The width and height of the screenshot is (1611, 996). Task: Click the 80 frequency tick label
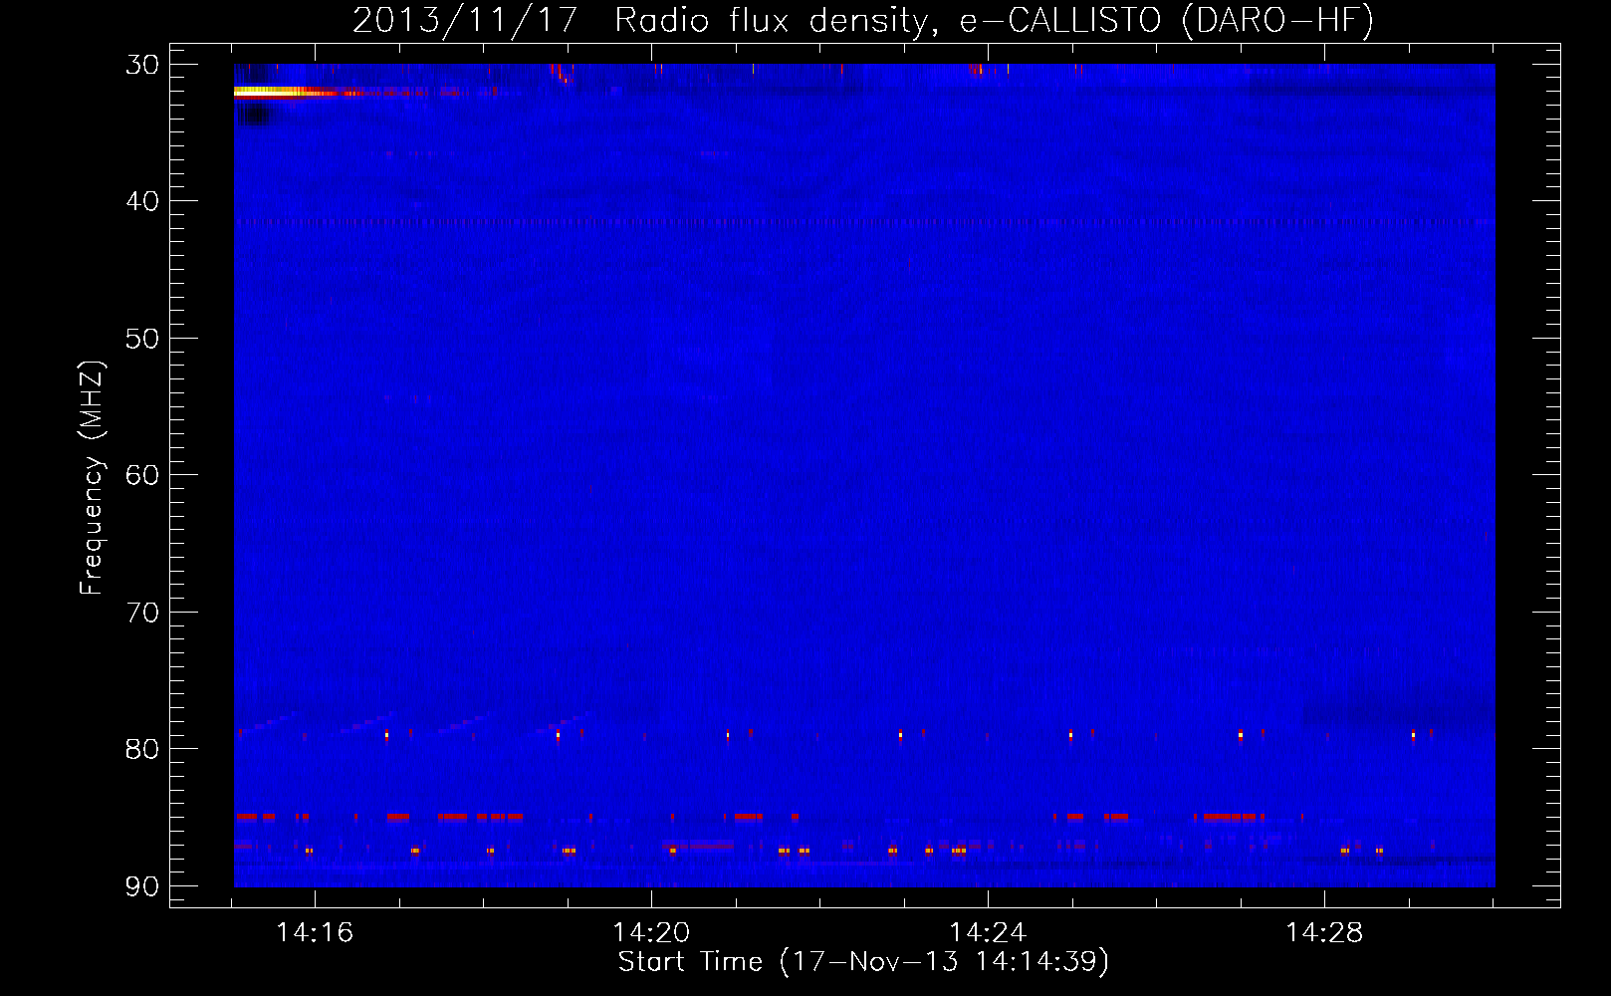142,749
